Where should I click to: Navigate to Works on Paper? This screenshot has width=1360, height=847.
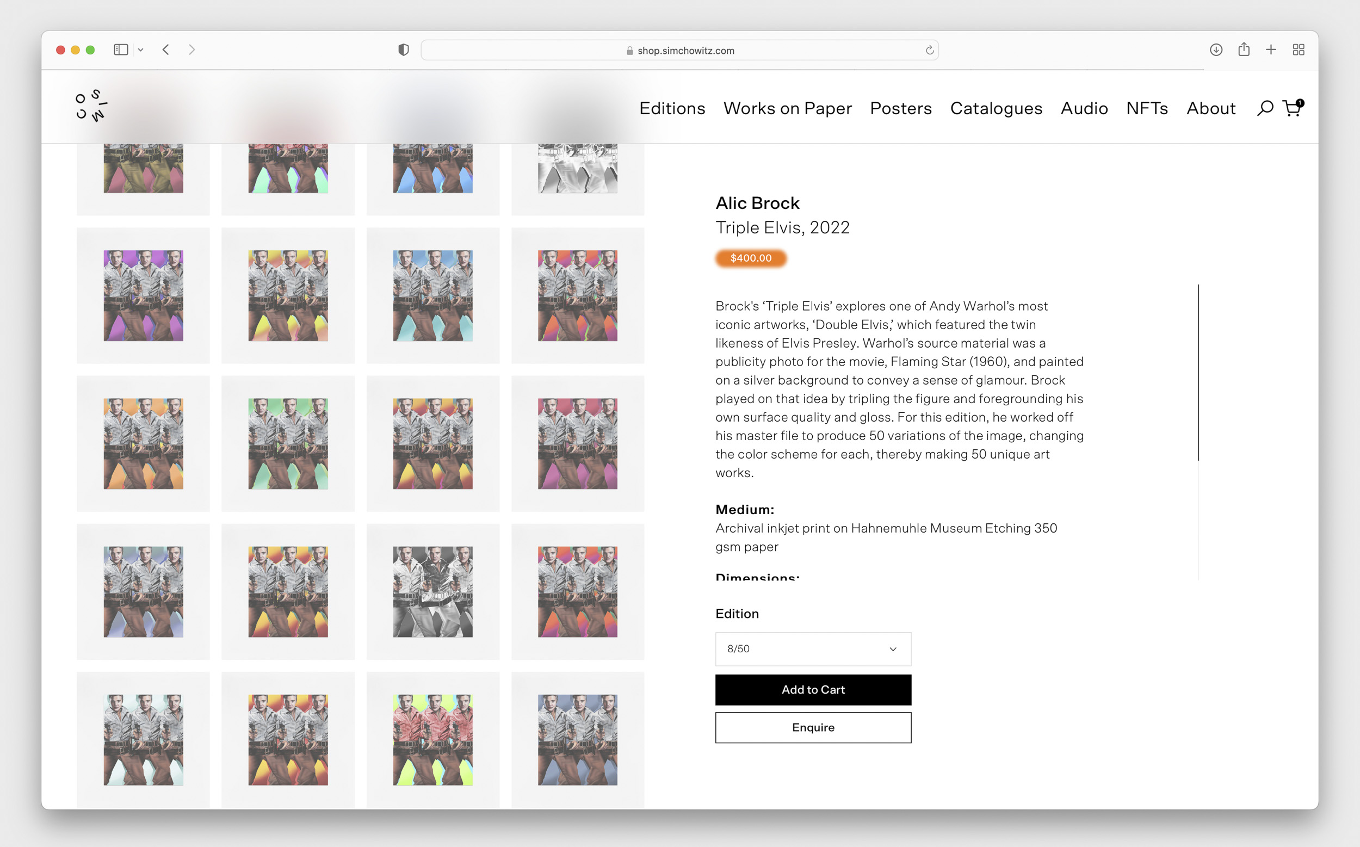787,108
